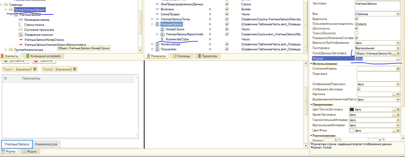The width and height of the screenshot is (405, 157).
Task: Select the ГруппаНоменклатура folder icon
Action: [x=11, y=50]
